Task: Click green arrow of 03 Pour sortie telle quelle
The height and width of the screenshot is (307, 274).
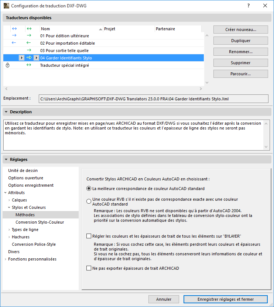Action: click(x=29, y=50)
